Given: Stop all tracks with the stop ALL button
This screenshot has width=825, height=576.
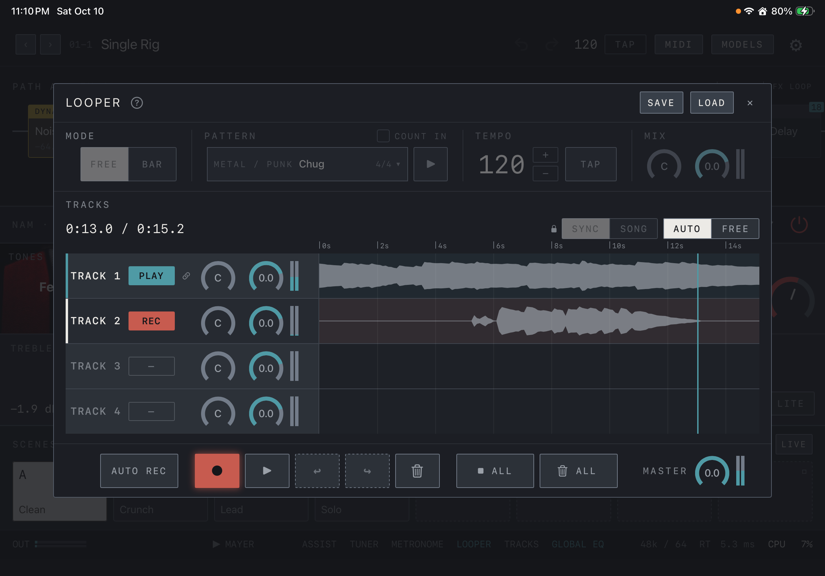Looking at the screenshot, I should pyautogui.click(x=495, y=470).
